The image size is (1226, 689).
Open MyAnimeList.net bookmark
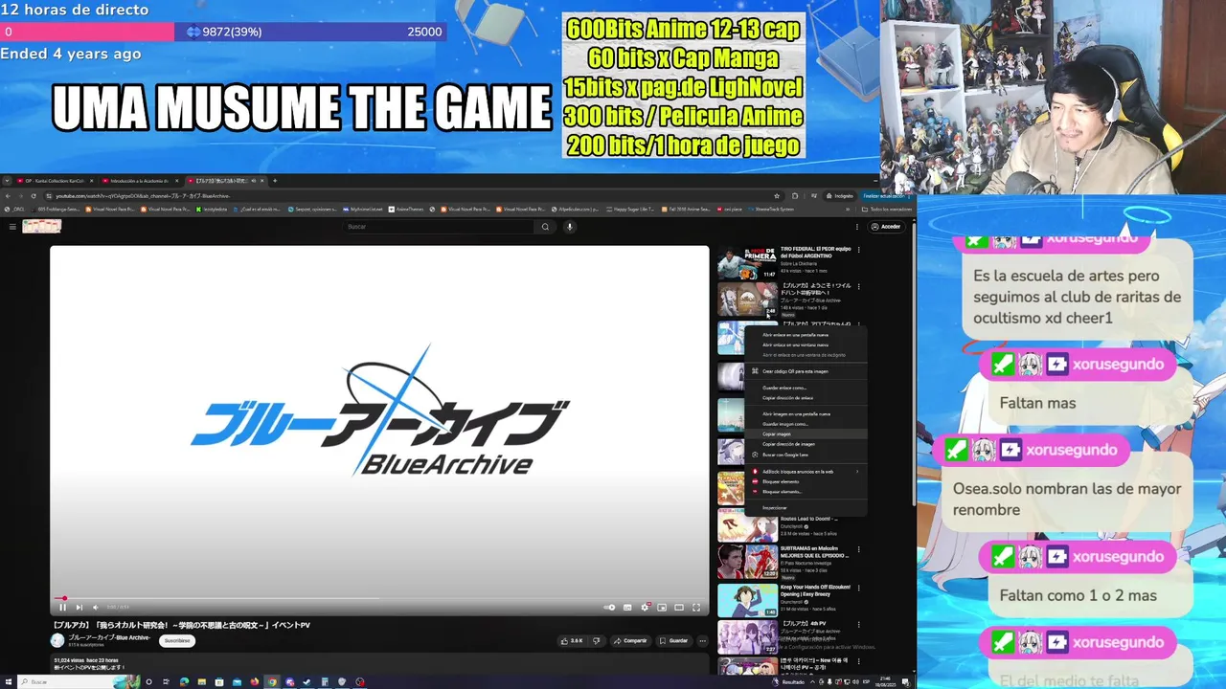tap(363, 209)
